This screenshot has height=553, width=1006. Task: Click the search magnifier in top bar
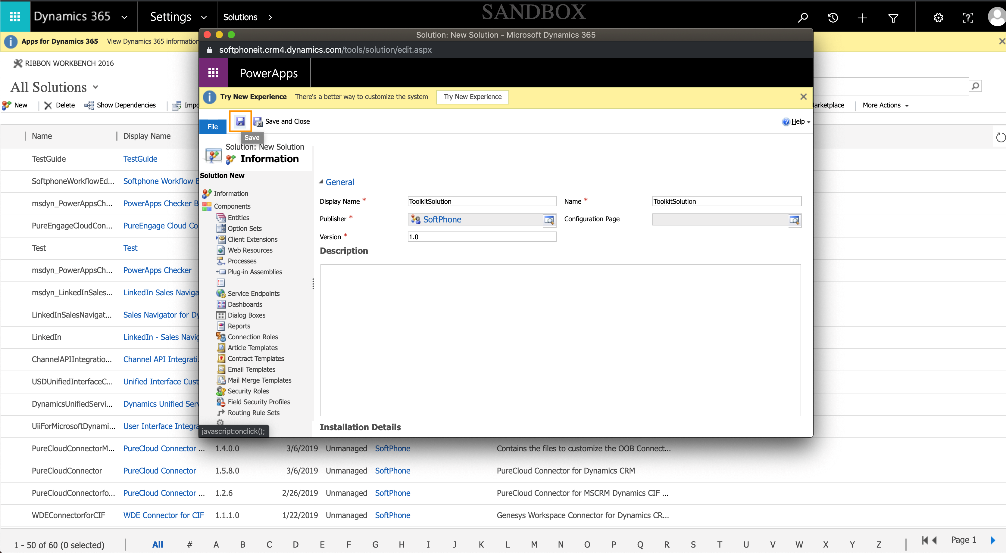coord(802,17)
